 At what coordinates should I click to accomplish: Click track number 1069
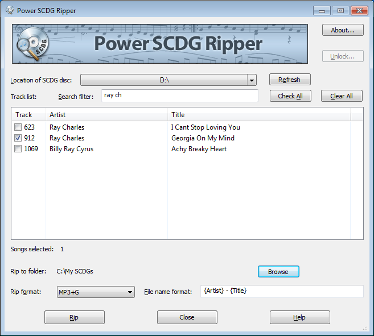[31, 149]
